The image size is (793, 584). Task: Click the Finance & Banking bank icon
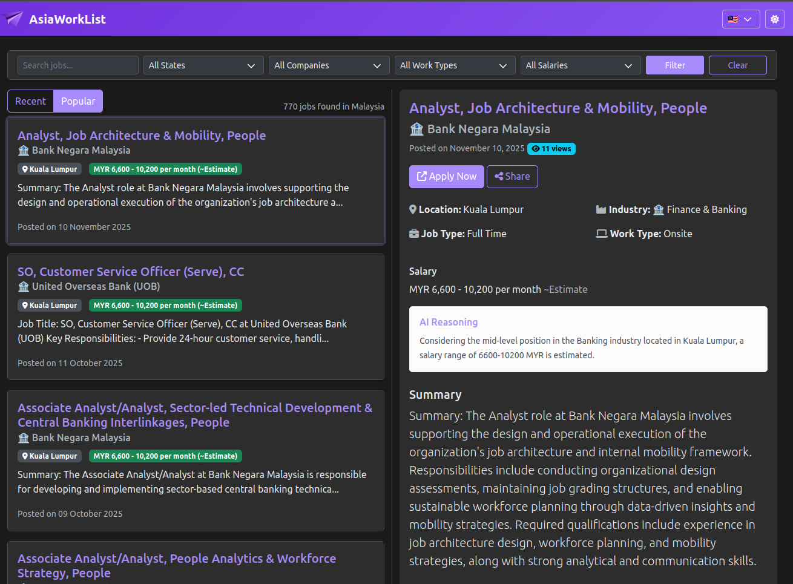point(659,209)
